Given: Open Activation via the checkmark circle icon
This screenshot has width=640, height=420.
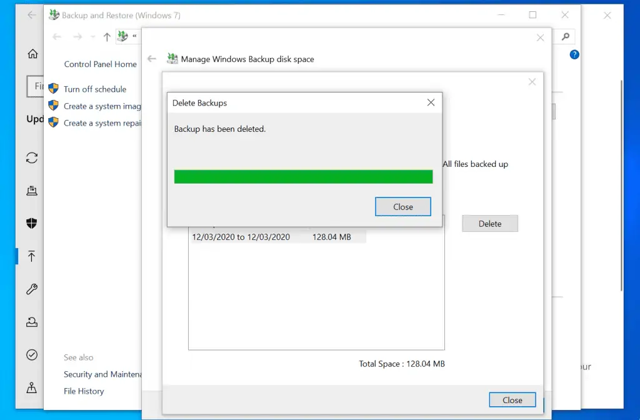Looking at the screenshot, I should pyautogui.click(x=31, y=354).
